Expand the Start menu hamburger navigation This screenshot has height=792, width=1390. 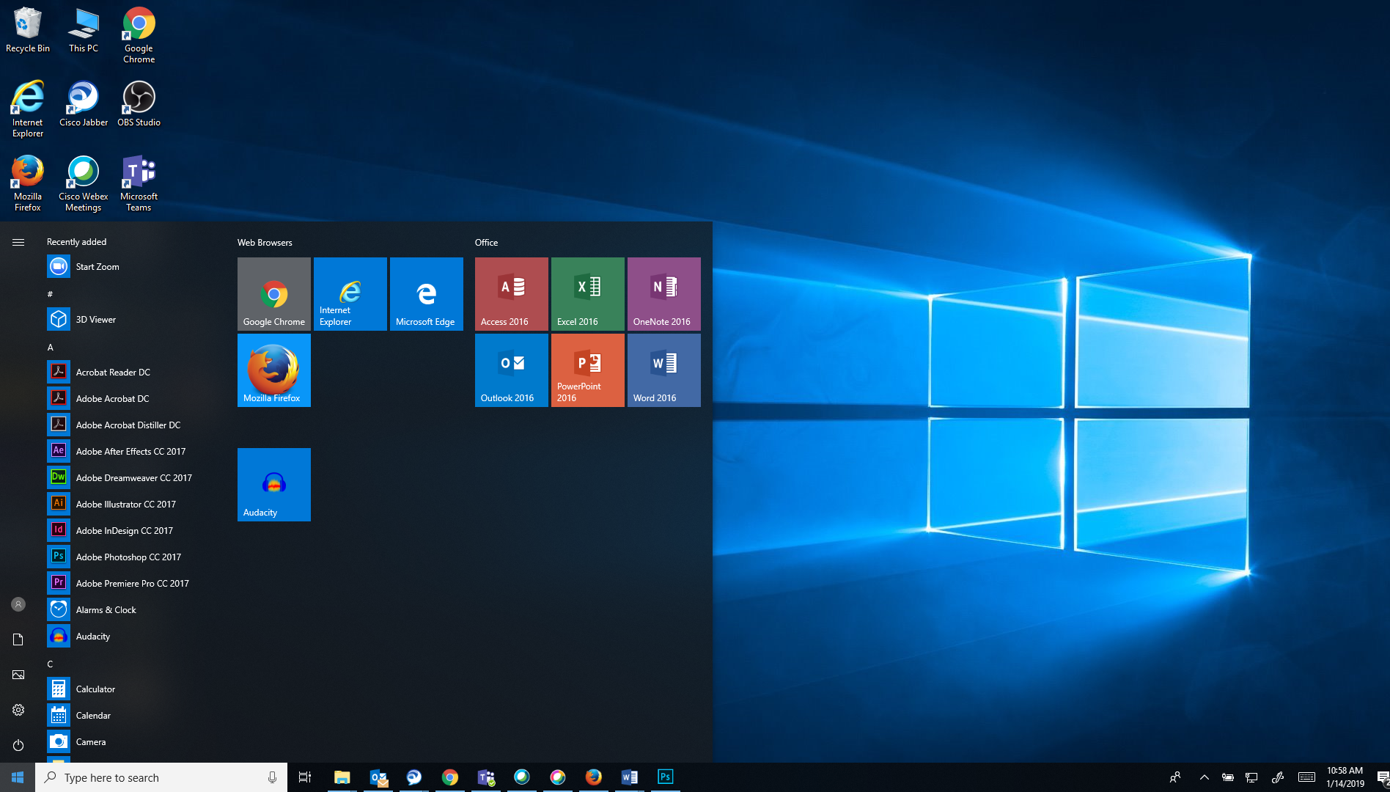pos(18,242)
